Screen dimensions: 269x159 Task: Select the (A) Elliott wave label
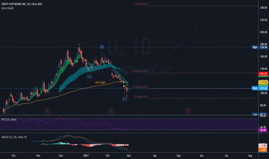click(x=89, y=77)
